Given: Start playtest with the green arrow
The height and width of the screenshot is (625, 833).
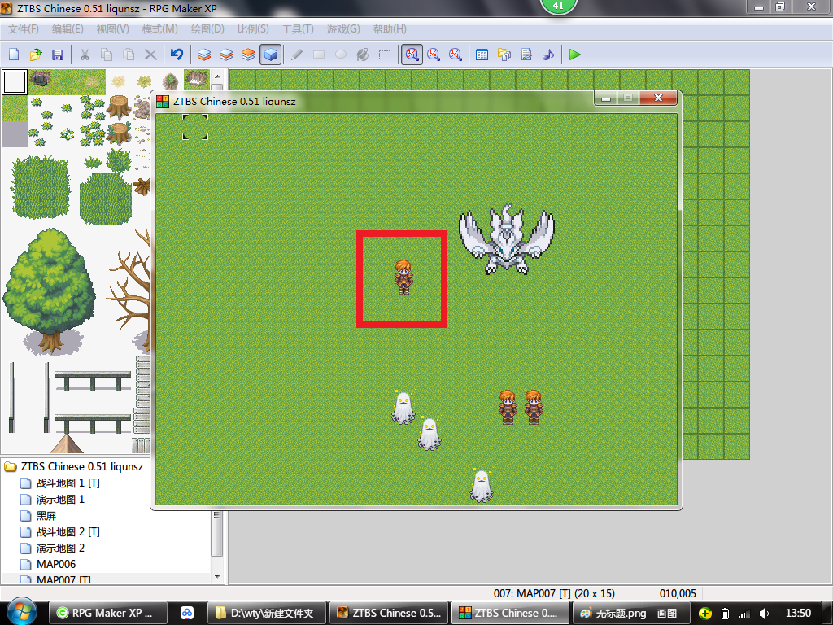Looking at the screenshot, I should tap(575, 55).
